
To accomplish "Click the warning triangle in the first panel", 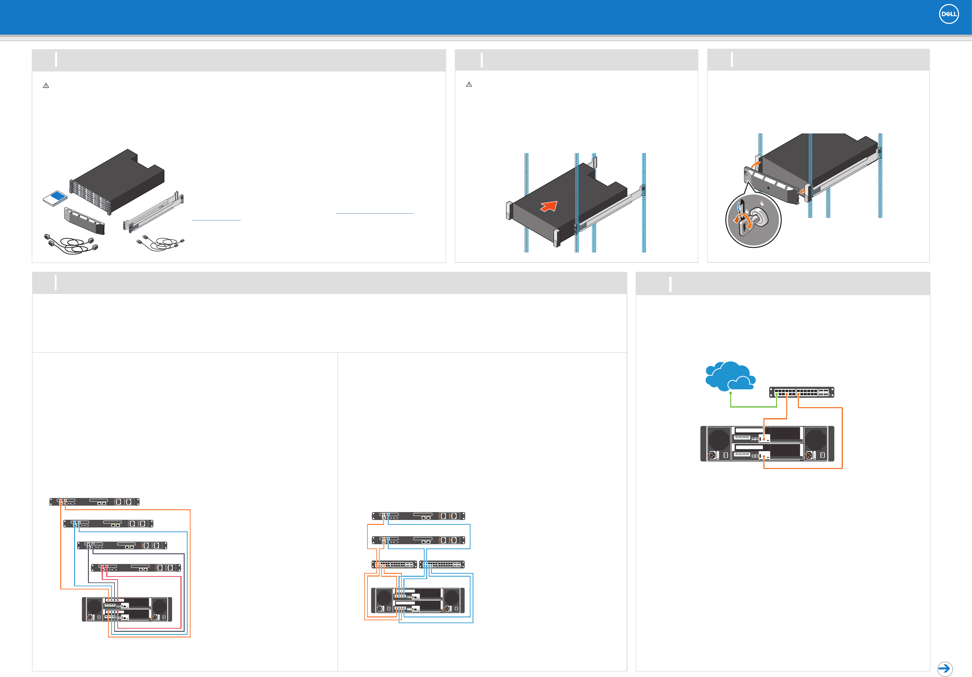I will tap(46, 86).
